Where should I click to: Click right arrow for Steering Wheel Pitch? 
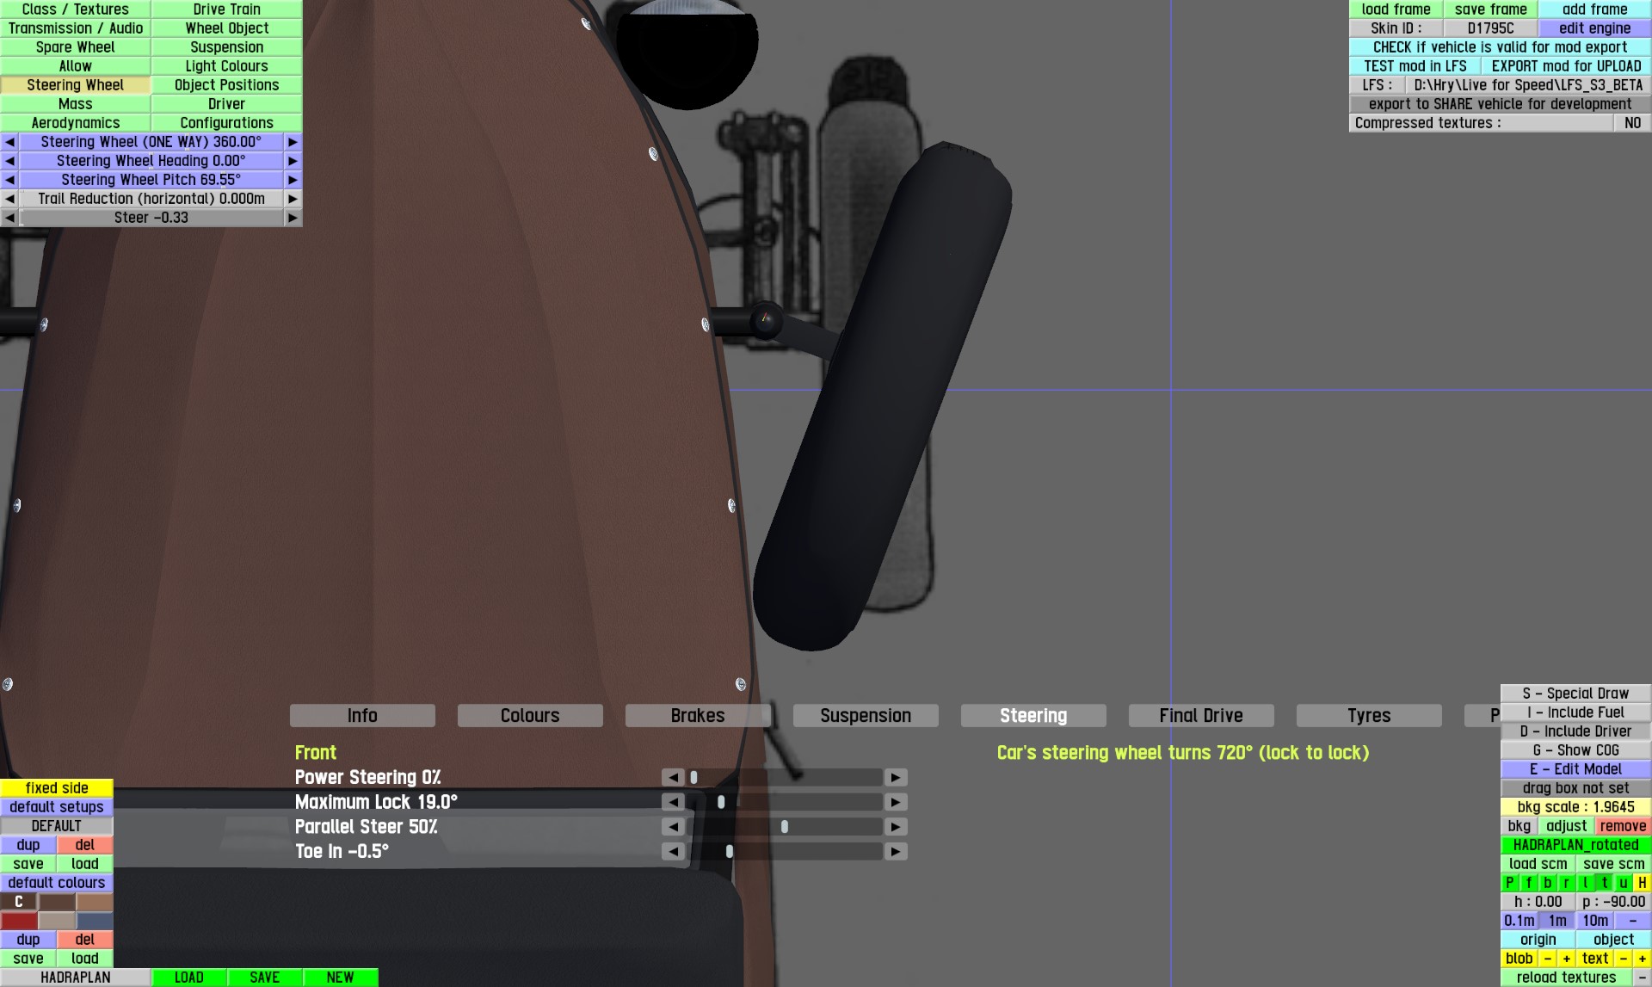pyautogui.click(x=293, y=180)
